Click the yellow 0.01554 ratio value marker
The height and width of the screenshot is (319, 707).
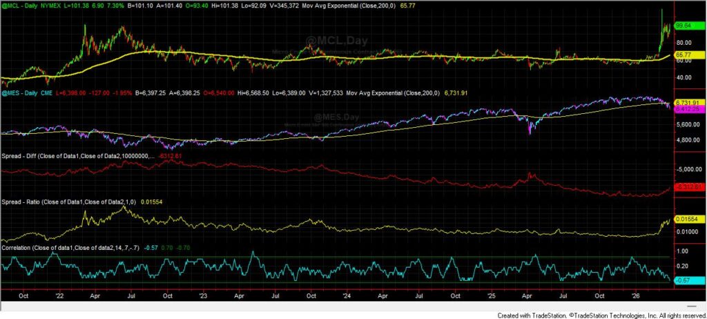[685, 218]
